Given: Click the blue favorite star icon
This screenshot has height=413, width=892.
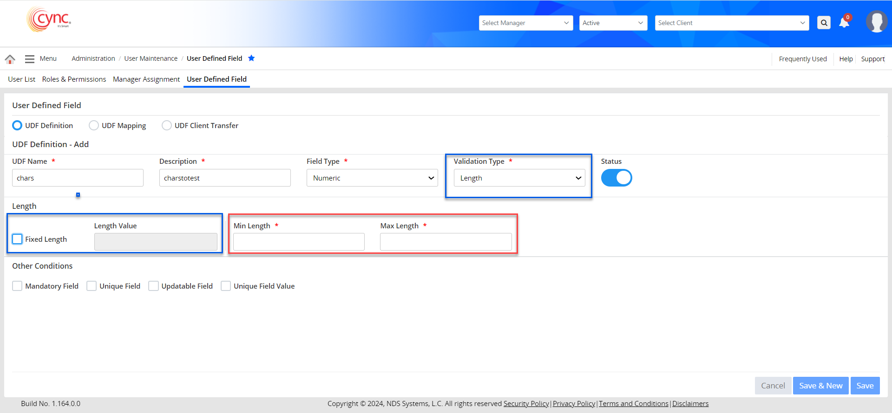Looking at the screenshot, I should pos(251,58).
